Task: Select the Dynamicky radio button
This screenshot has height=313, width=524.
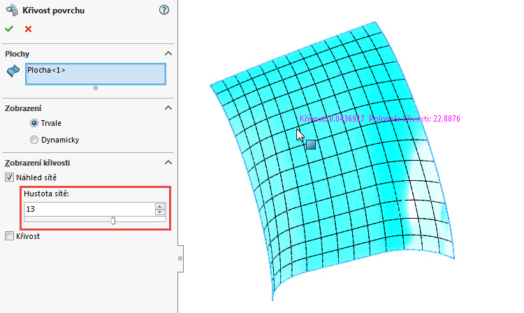Action: click(x=34, y=140)
